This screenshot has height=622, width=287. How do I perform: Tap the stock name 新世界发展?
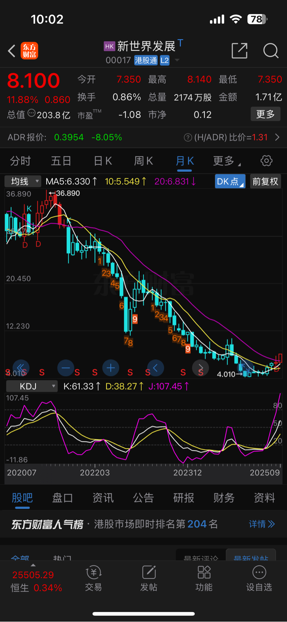[x=146, y=46]
